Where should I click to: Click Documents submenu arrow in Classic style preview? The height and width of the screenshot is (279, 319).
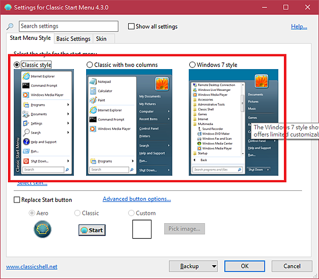68,114
